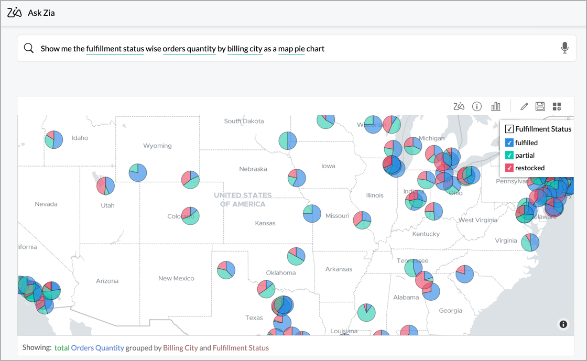
Task: Toggle the fulfilled legend checkbox
Action: (x=509, y=143)
